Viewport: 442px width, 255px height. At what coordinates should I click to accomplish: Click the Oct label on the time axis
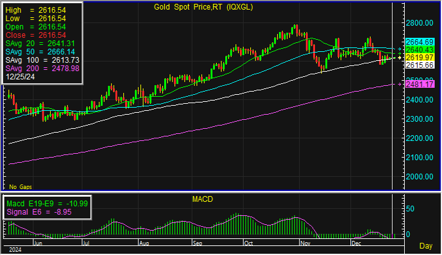pyautogui.click(x=248, y=243)
